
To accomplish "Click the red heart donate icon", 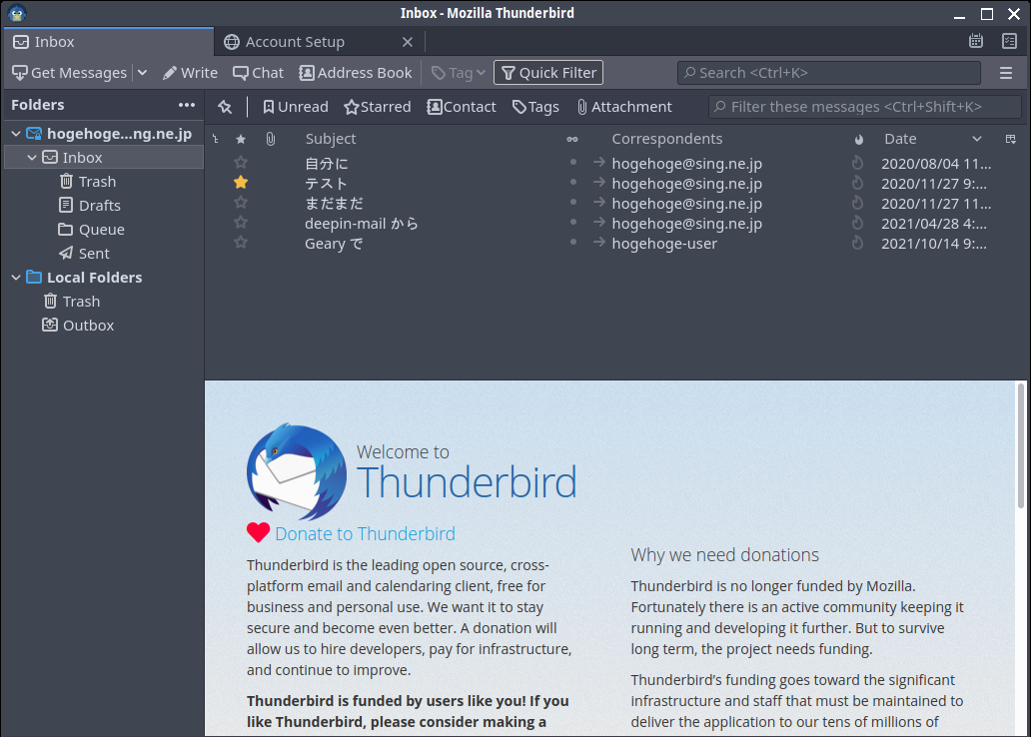I will (x=259, y=532).
